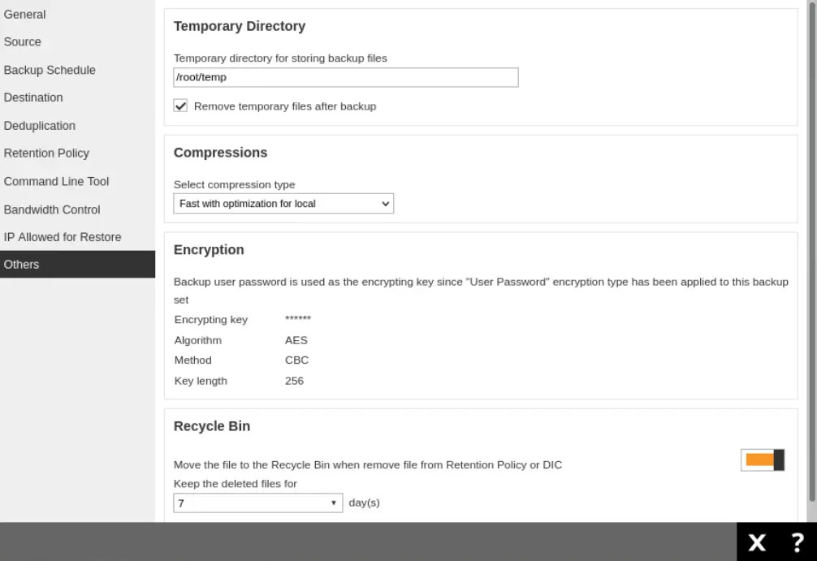Open Deduplication settings

point(40,126)
